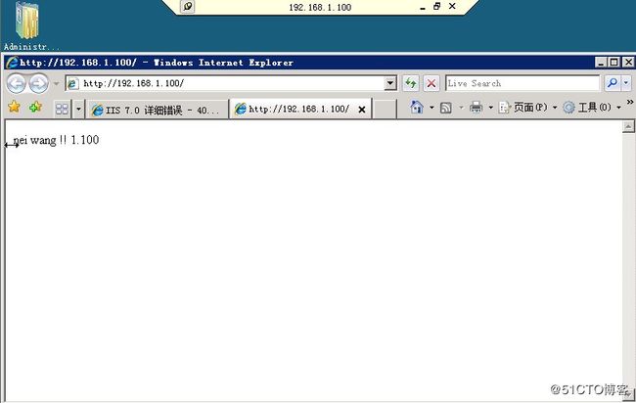Open search provider options dropdown arrow
Viewport: 636px width, 403px height.
pyautogui.click(x=626, y=83)
